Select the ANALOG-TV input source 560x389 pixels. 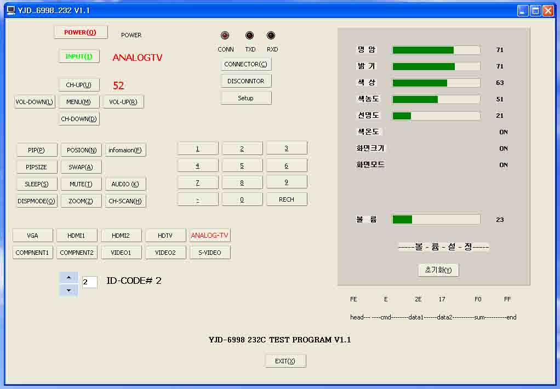tap(210, 236)
